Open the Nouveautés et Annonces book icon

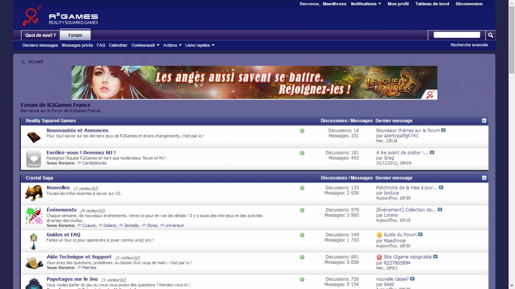pos(34,136)
